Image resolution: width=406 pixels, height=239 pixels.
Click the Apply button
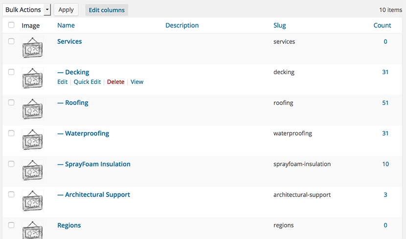click(x=66, y=10)
